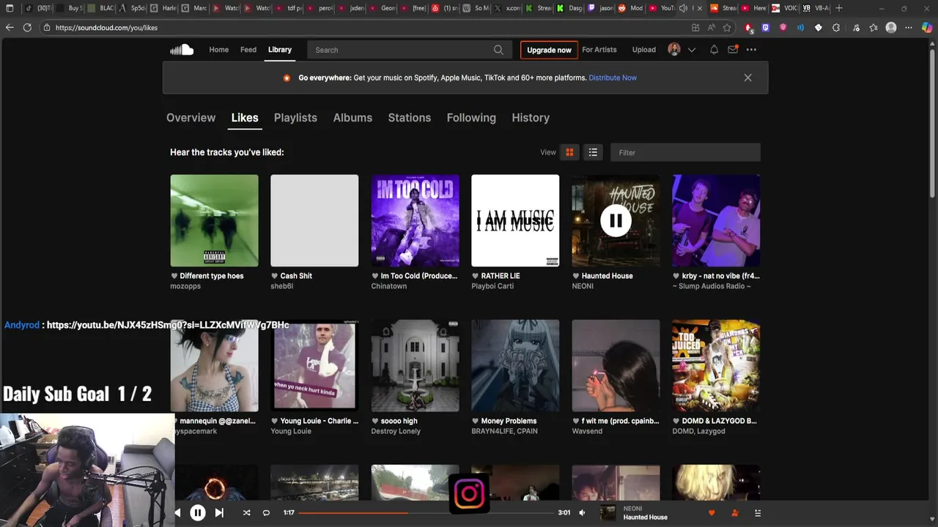
Task: Open a new browser tab
Action: [839, 8]
